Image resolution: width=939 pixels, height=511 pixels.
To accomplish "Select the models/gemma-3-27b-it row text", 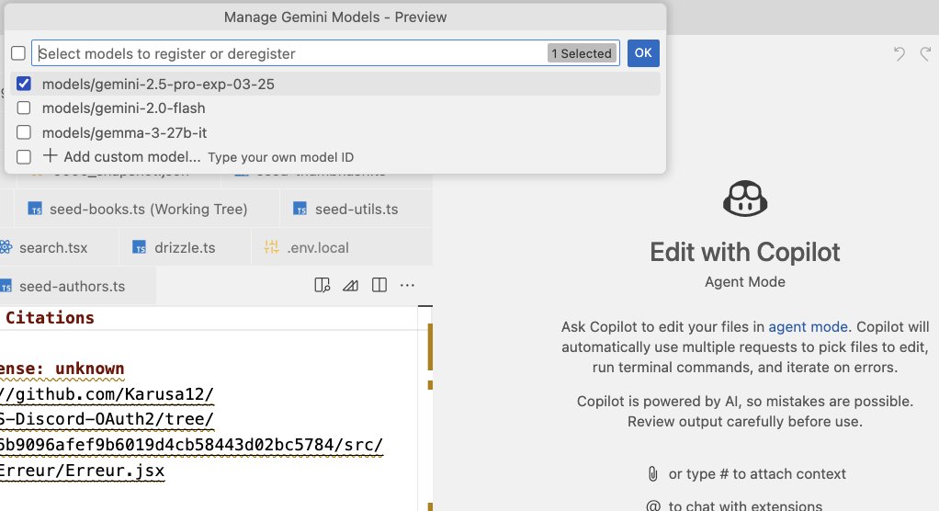I will 125,132.
